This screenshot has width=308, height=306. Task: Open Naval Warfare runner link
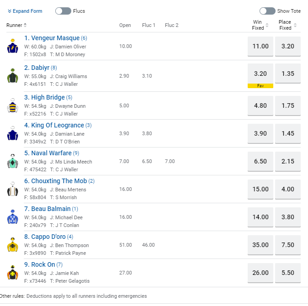click(48, 153)
